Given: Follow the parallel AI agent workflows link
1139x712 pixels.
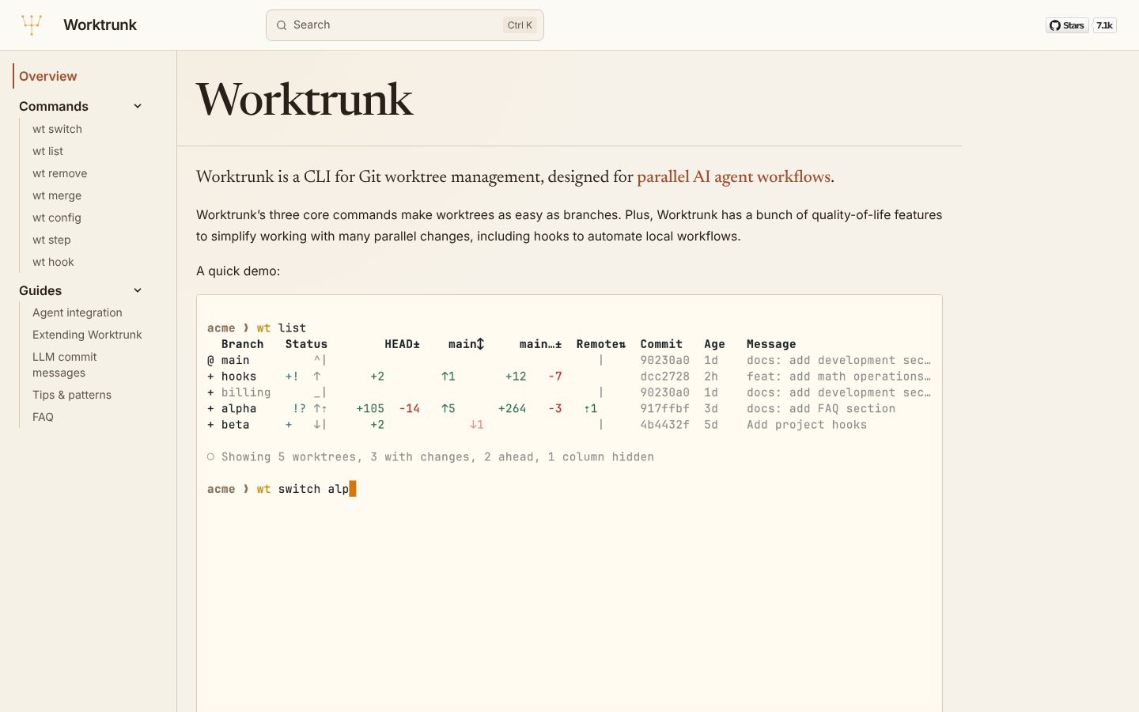Looking at the screenshot, I should [734, 176].
